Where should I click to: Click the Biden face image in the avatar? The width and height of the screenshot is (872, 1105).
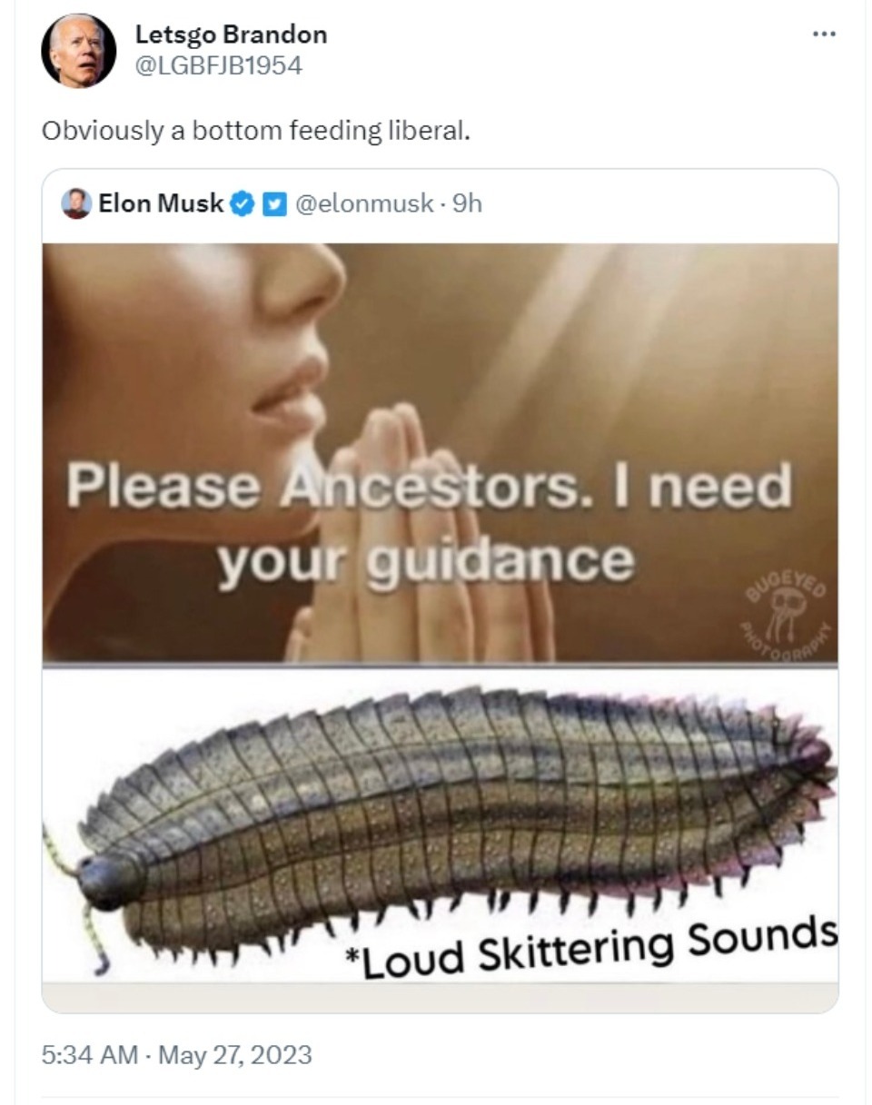coord(76,47)
